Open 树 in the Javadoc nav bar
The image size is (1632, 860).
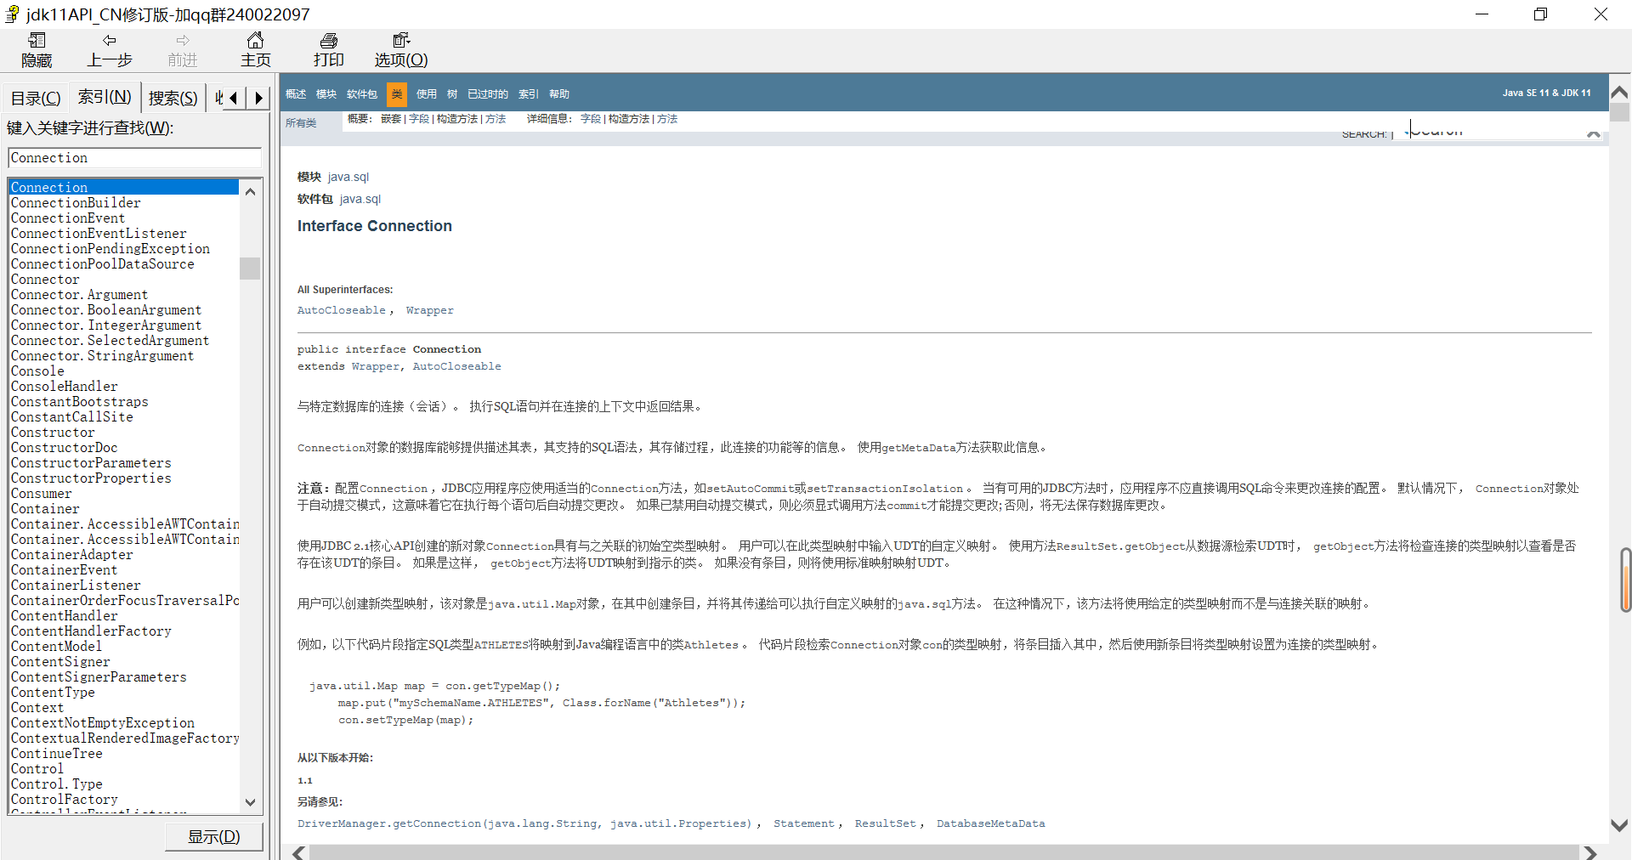[x=452, y=94]
